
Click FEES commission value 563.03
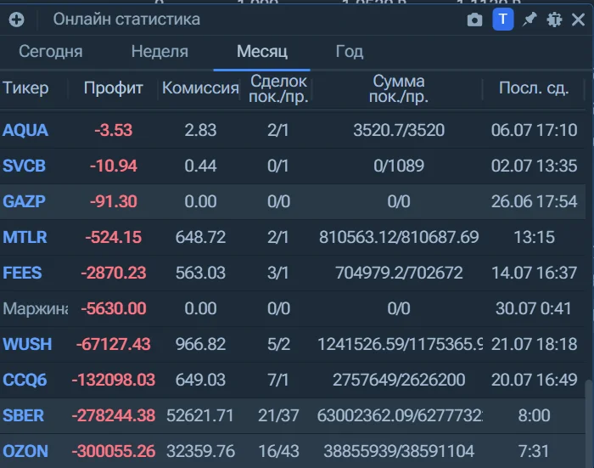tap(200, 273)
